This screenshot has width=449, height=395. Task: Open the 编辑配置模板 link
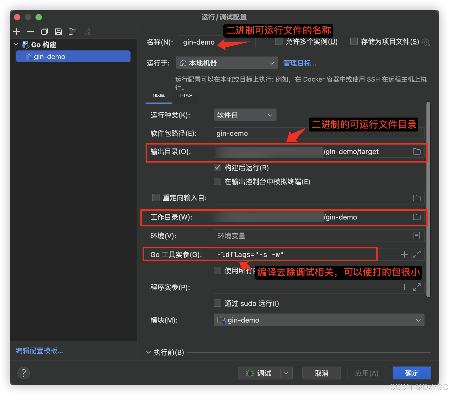click(39, 350)
